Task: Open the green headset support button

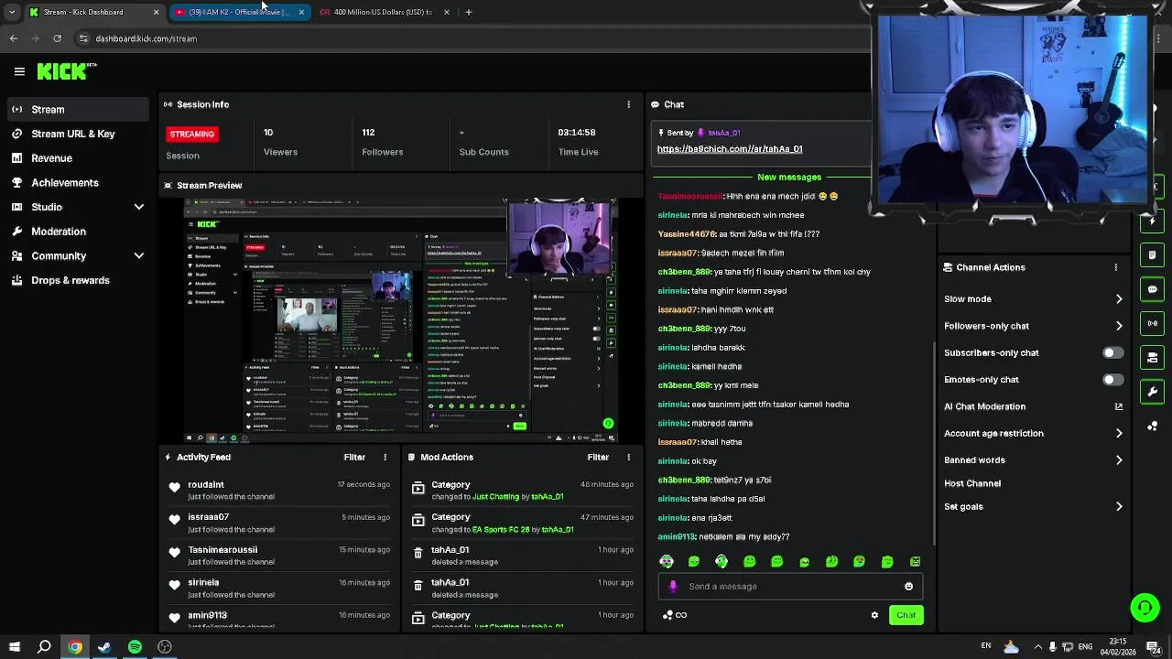Action: pyautogui.click(x=1145, y=608)
